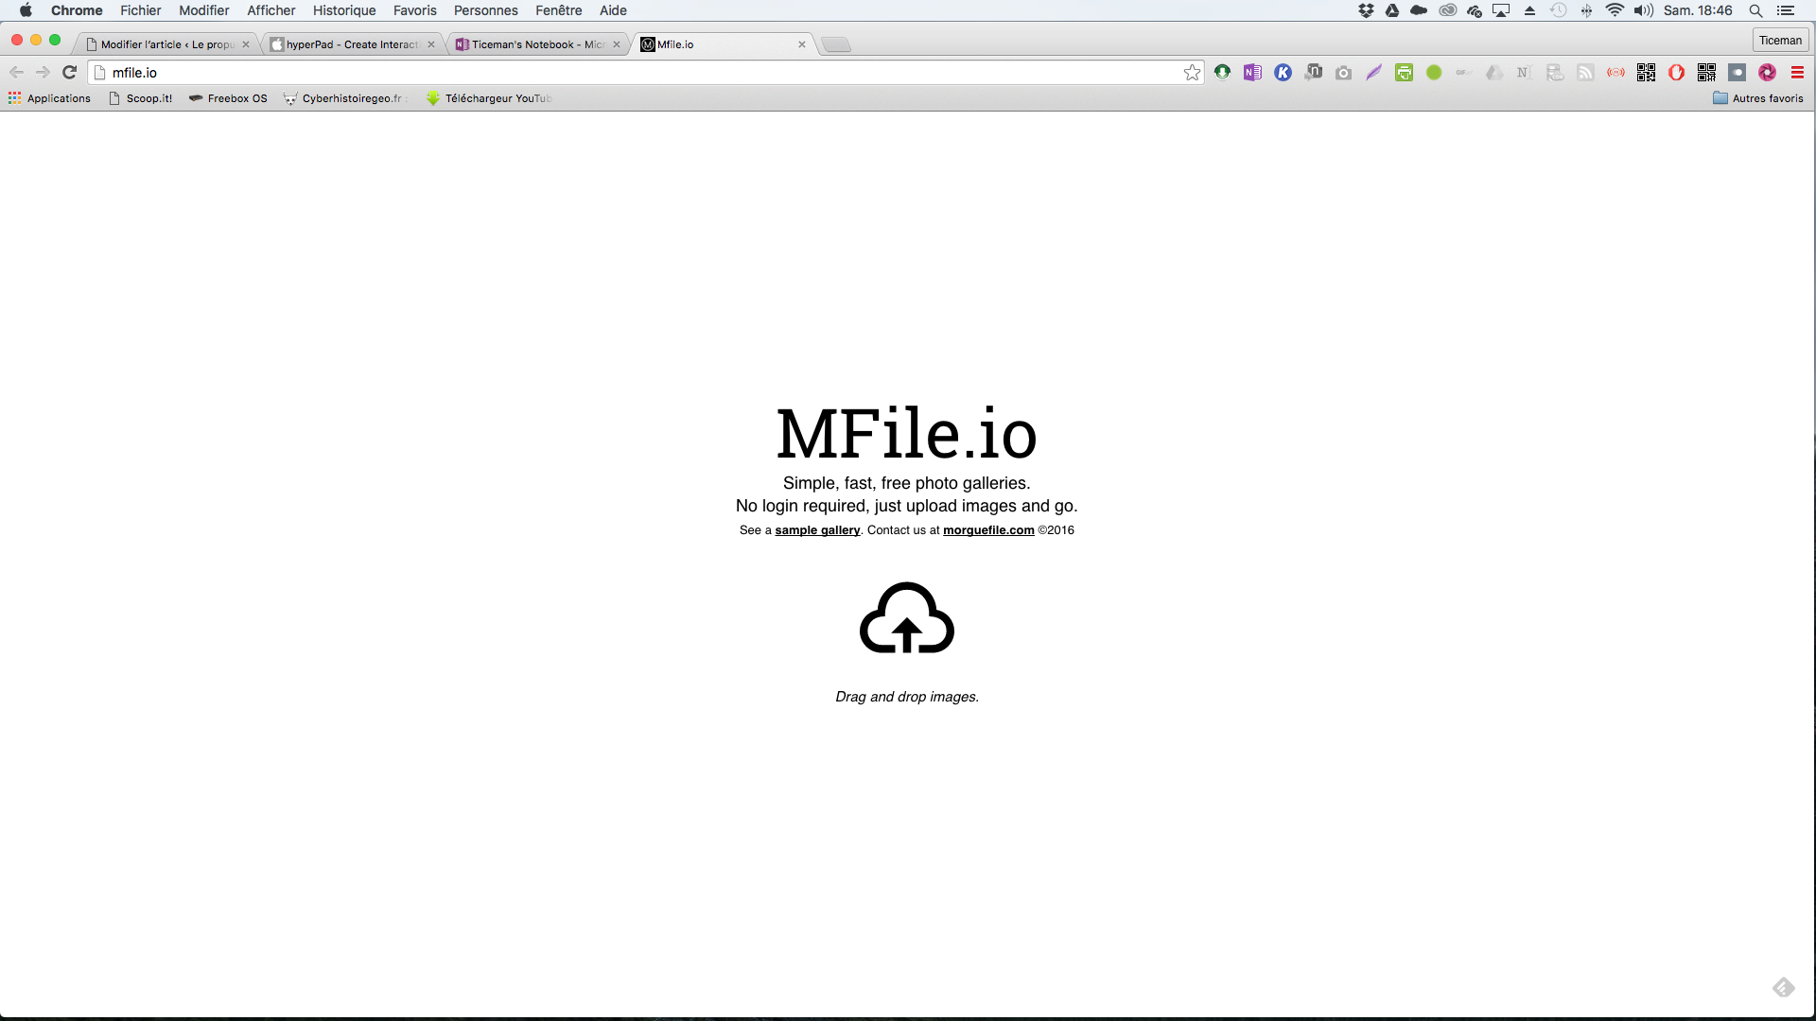Click the green printer extension icon
Screen dimensions: 1816x1021
[x=1404, y=72]
